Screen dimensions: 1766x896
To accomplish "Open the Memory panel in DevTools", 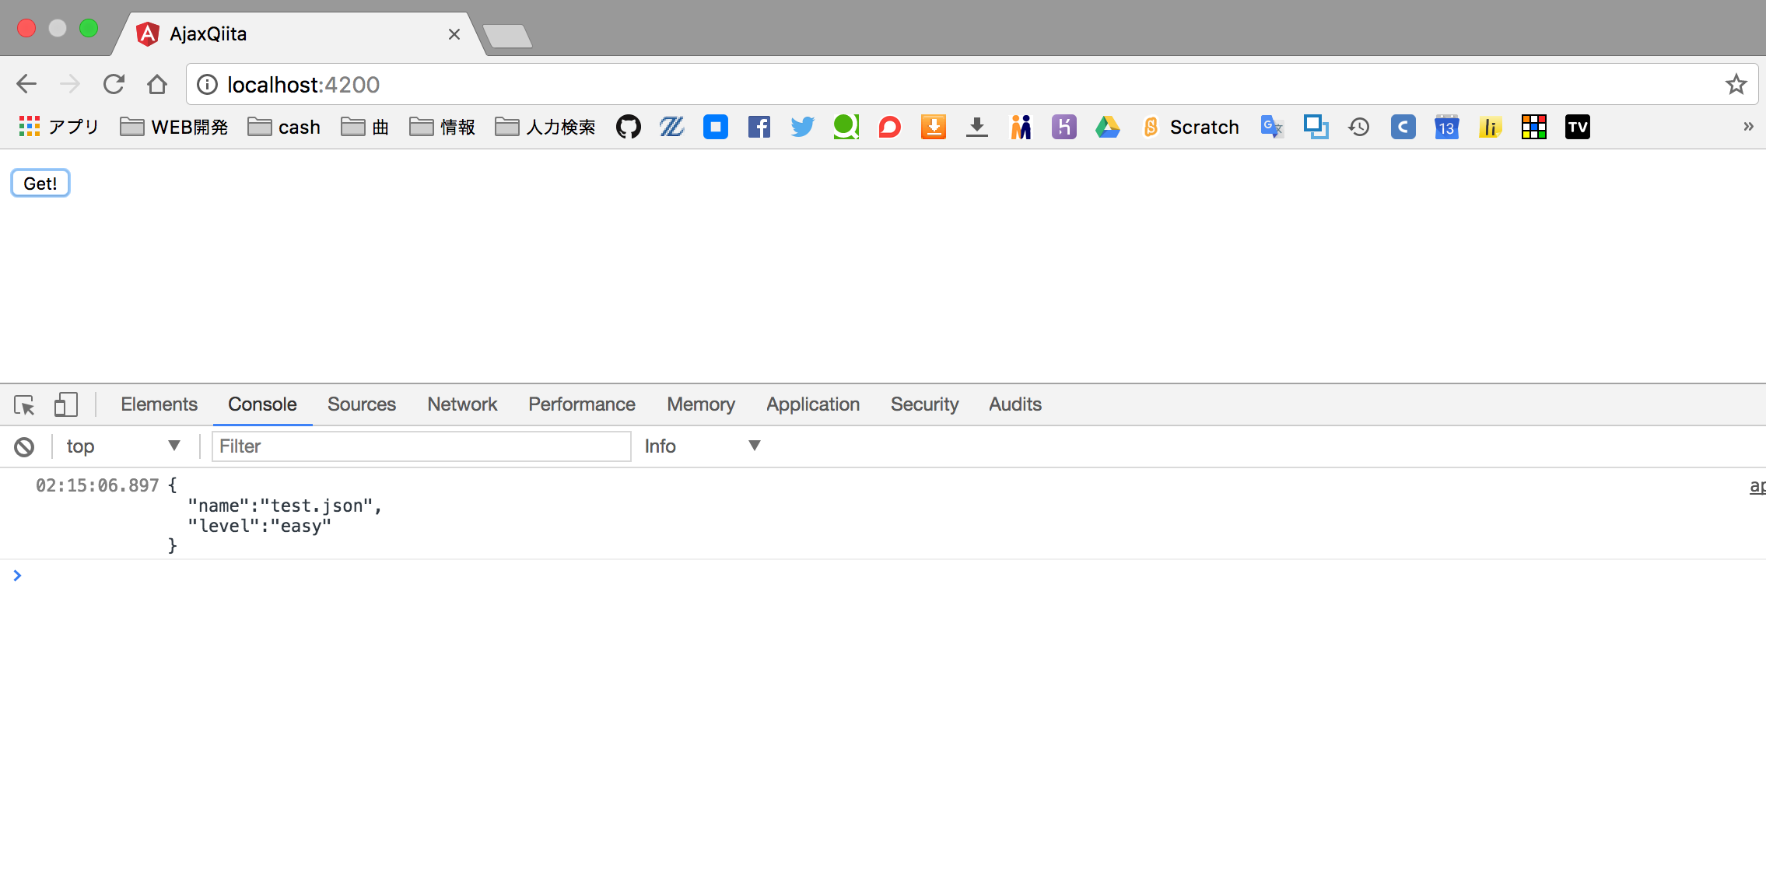I will (x=701, y=404).
